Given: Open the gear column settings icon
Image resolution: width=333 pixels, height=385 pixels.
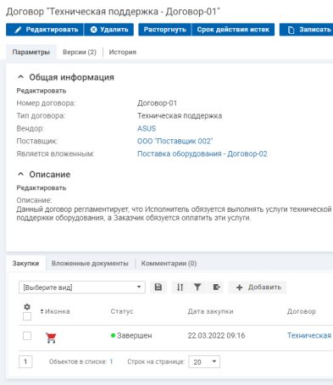Looking at the screenshot, I should coord(27,307).
